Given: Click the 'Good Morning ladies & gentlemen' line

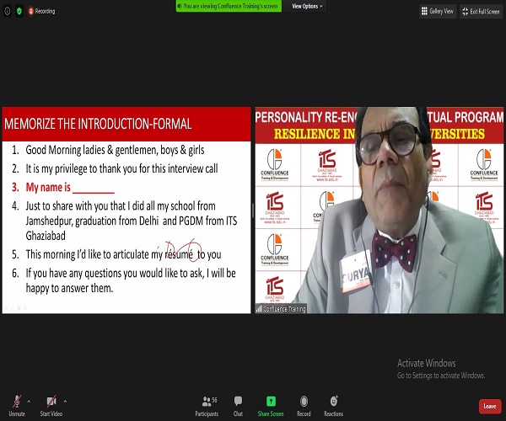Looking at the screenshot, I should tap(115, 150).
